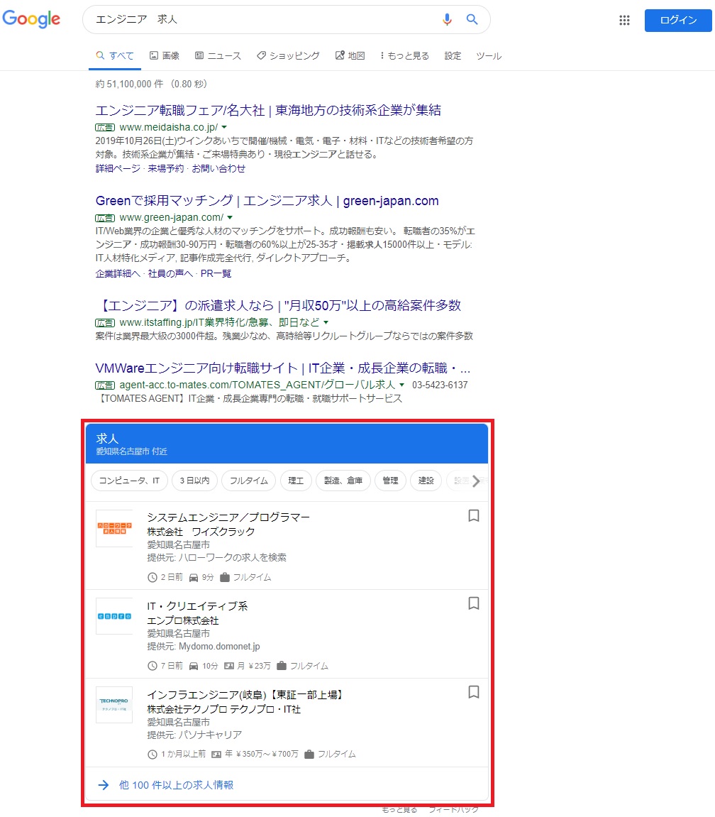Click the 社員の声へ sitelink

(x=170, y=273)
